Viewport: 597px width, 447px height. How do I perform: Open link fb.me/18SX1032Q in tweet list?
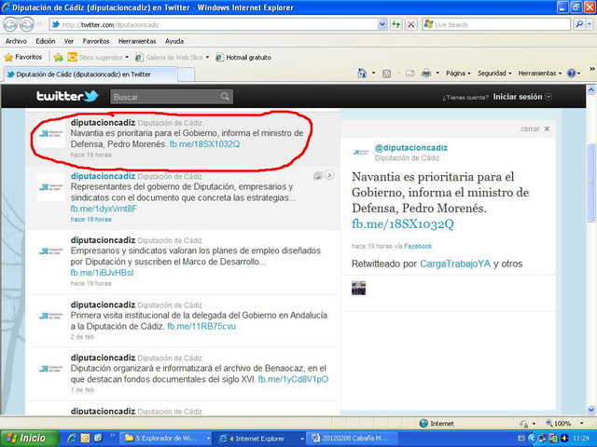[x=205, y=144]
